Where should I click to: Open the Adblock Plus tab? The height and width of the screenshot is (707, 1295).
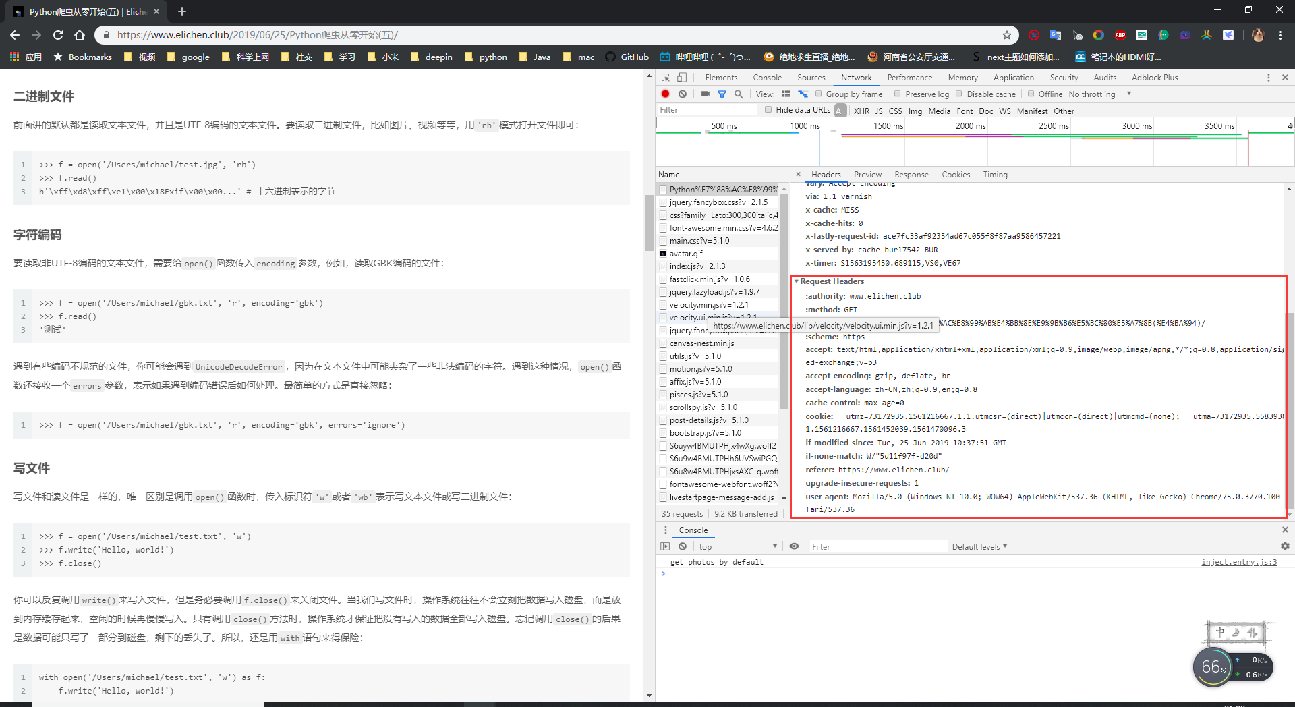(1155, 78)
